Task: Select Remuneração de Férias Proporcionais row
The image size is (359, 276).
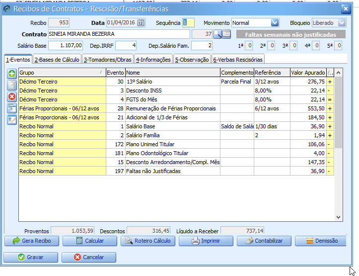Action: click(176, 108)
